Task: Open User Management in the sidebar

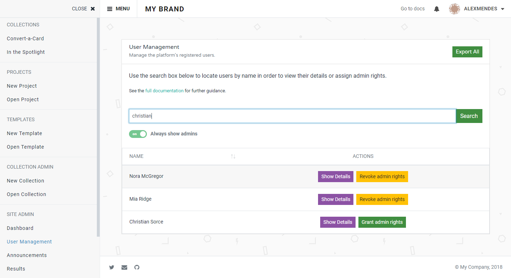Action: coord(29,241)
